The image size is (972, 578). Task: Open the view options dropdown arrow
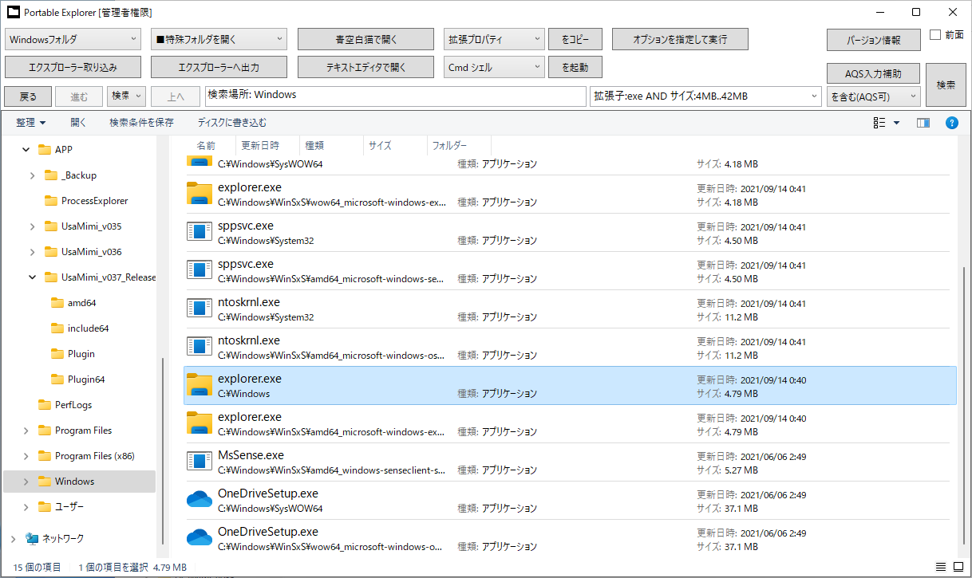tap(896, 123)
